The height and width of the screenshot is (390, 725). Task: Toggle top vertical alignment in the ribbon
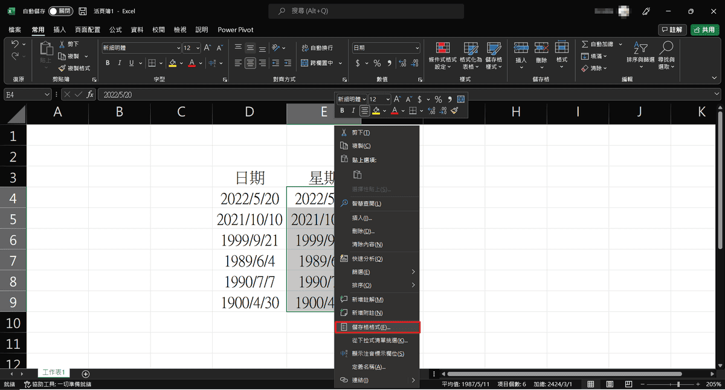click(x=239, y=48)
